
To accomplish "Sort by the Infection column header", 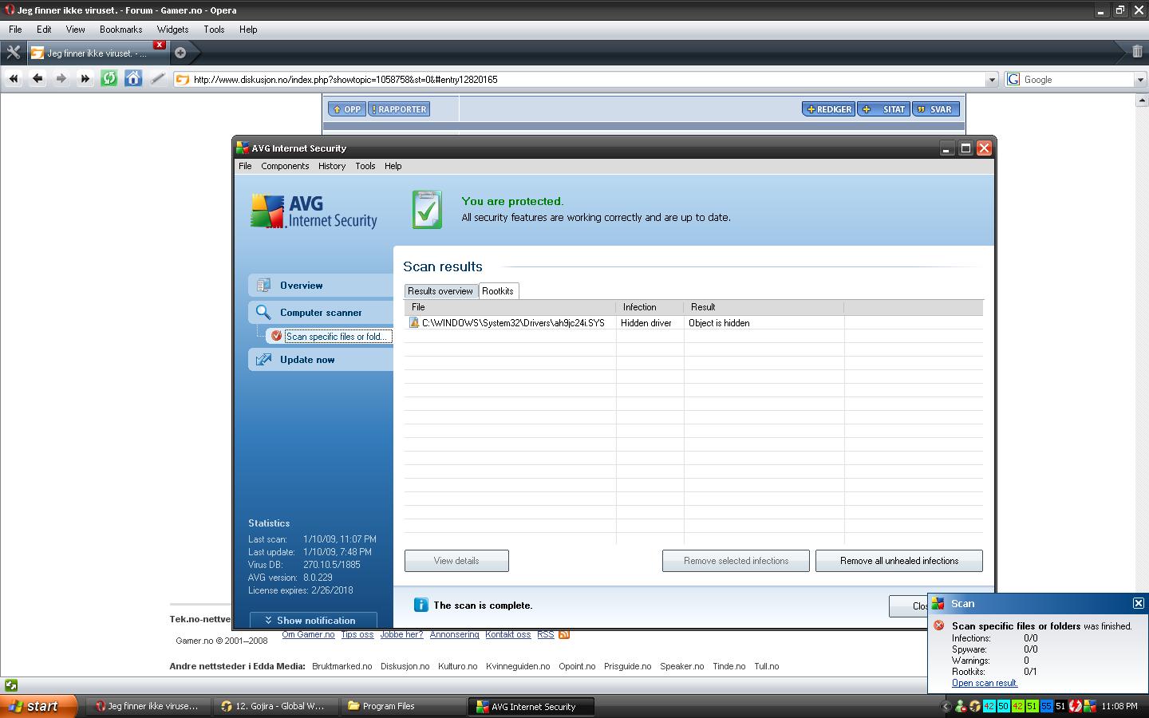I will pyautogui.click(x=650, y=307).
